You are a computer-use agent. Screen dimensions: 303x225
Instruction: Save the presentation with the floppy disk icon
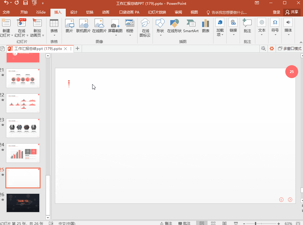pyautogui.click(x=25, y=3)
